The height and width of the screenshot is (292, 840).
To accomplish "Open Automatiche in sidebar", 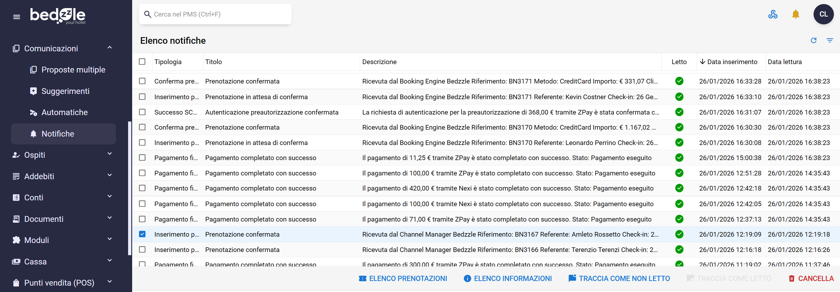I will pyautogui.click(x=64, y=112).
